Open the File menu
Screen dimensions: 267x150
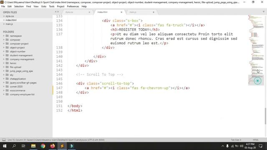tap(3, 7)
